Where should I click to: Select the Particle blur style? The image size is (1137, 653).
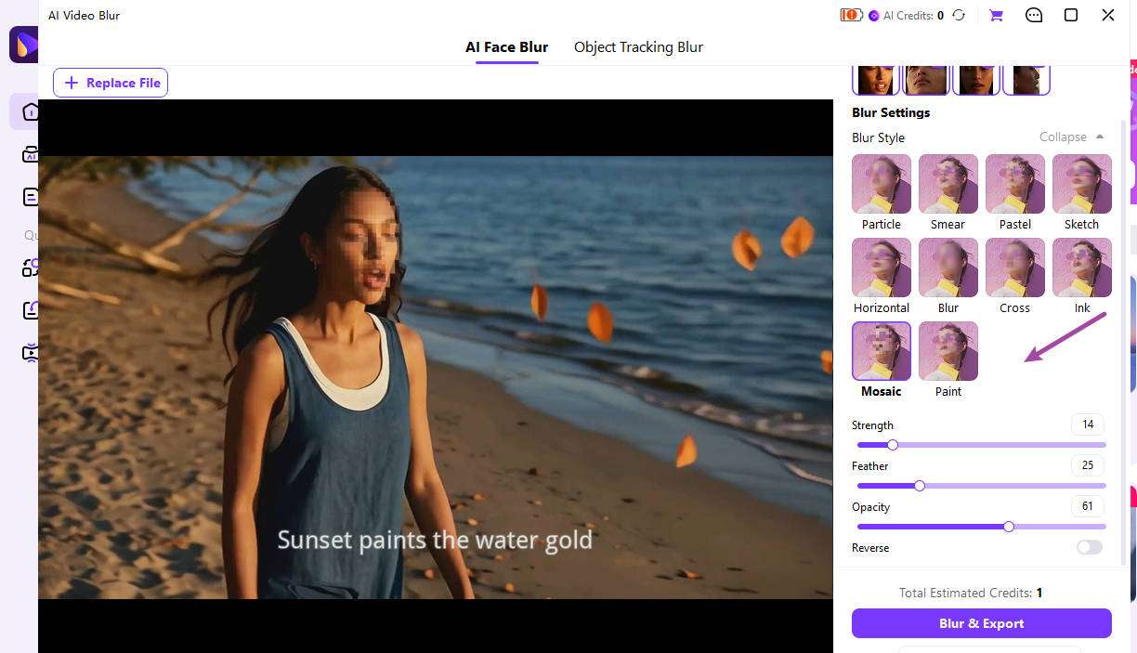pos(882,184)
